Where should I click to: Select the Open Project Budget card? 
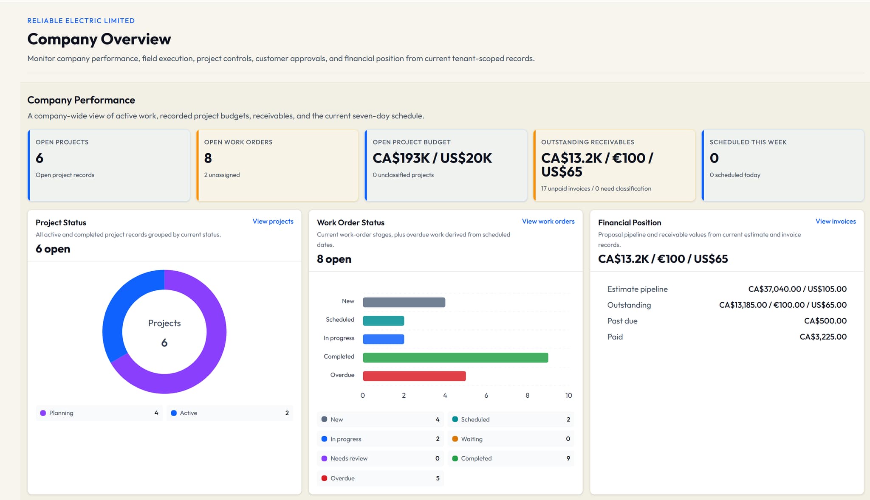coord(446,165)
